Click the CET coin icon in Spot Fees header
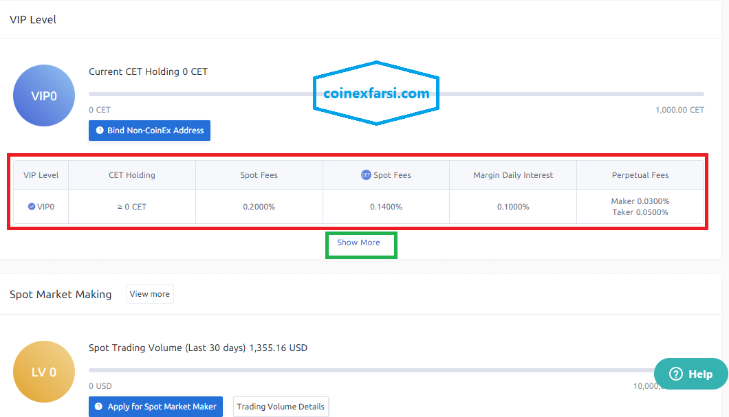729x417 pixels. (x=366, y=175)
